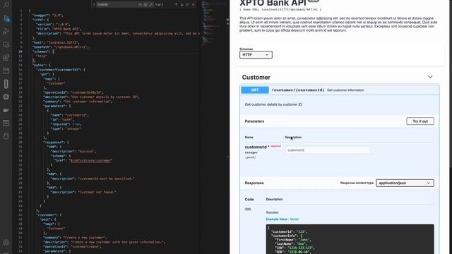Click the 'Parameters' section heading
This screenshot has height=254, width=452.
[x=254, y=121]
